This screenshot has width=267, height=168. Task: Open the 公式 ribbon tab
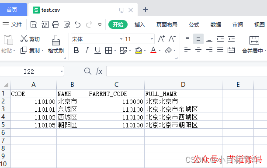point(194,25)
